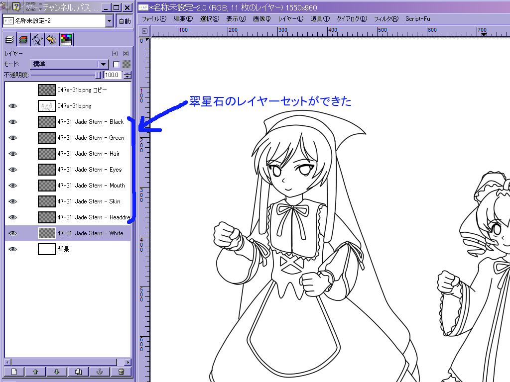Image resolution: width=510 pixels, height=382 pixels.
Task: Open the layers dock tab menu arrow
Action: [x=115, y=53]
